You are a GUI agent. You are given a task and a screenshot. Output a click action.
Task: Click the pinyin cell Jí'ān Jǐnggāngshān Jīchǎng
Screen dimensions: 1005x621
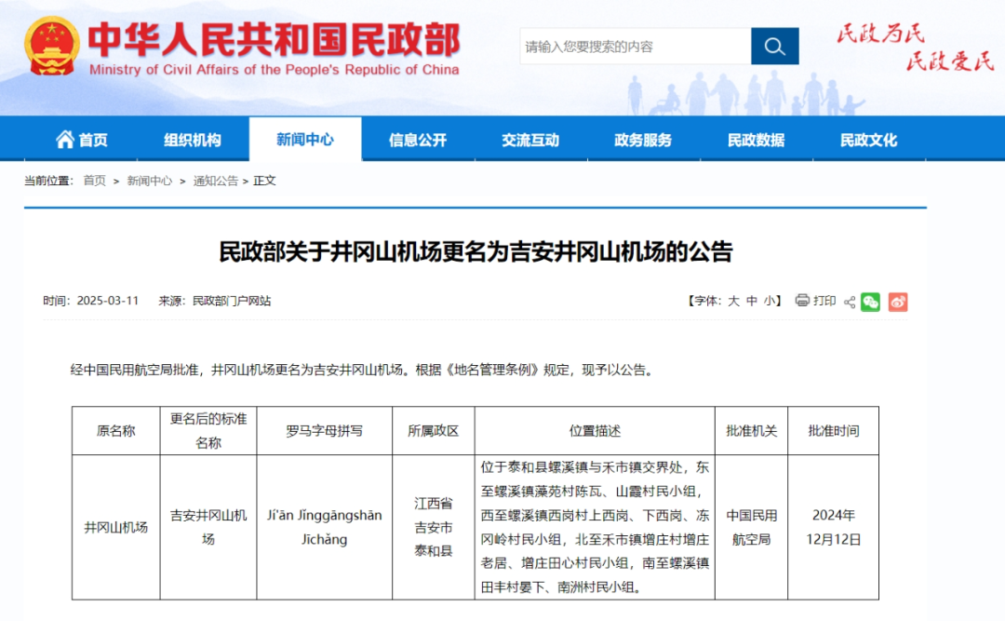(325, 527)
